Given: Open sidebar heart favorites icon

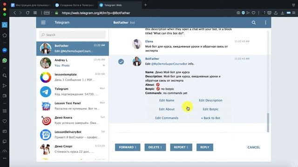Looking at the screenshot, I should click(x=5, y=121).
